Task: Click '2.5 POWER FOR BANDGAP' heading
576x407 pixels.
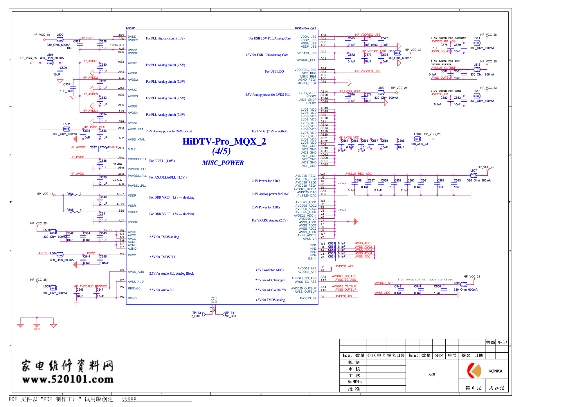Action: click(448, 38)
